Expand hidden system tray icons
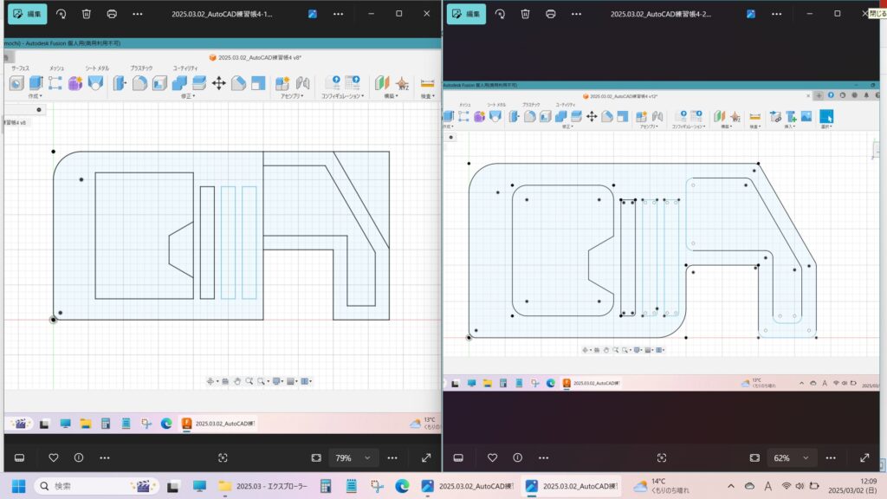The height and width of the screenshot is (499, 887). (732, 486)
